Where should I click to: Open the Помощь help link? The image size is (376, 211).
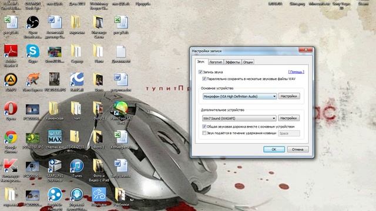tap(296, 72)
